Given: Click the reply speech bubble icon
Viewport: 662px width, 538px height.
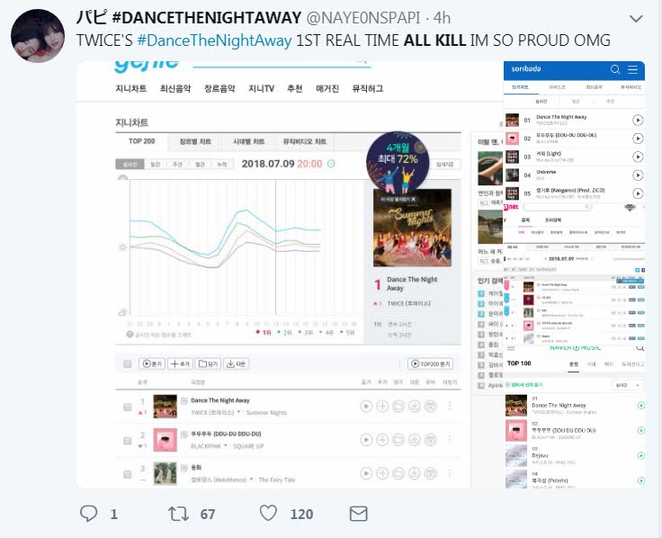Looking at the screenshot, I should [x=89, y=514].
